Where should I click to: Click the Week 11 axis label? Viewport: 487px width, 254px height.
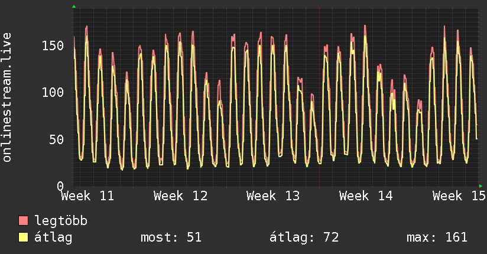pos(88,196)
